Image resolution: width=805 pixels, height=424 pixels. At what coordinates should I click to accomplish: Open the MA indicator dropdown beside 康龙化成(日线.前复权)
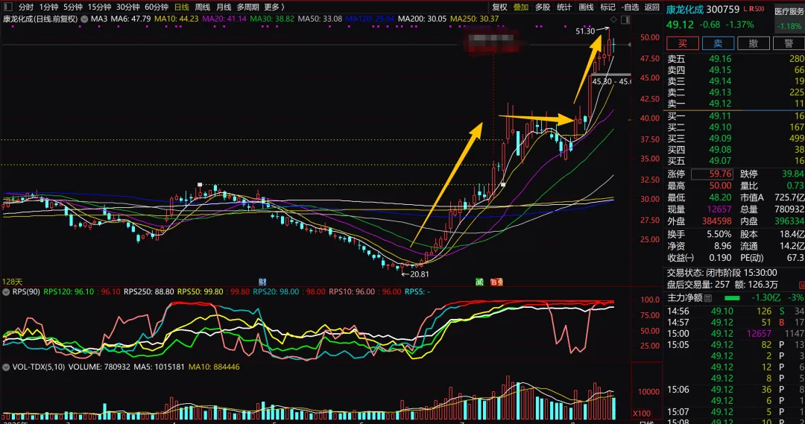84,19
